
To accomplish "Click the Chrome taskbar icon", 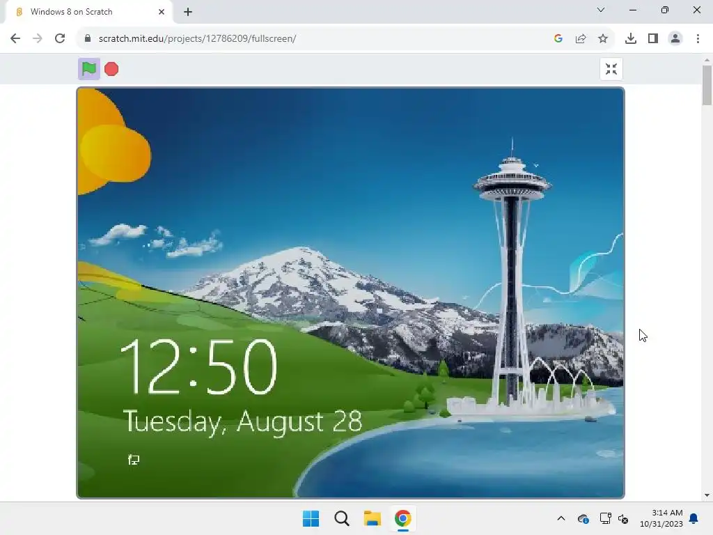I will [402, 518].
